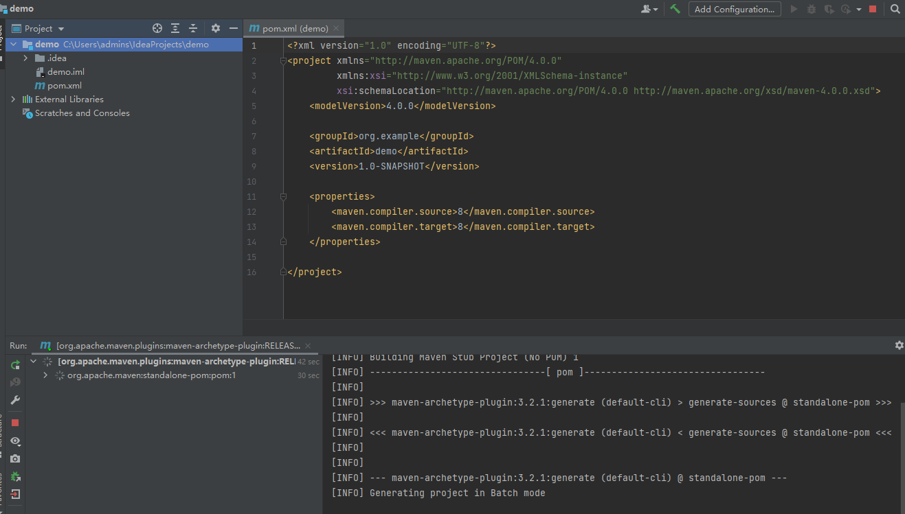Open Search Everywhere magnifier icon
This screenshot has height=514, width=905.
[895, 9]
